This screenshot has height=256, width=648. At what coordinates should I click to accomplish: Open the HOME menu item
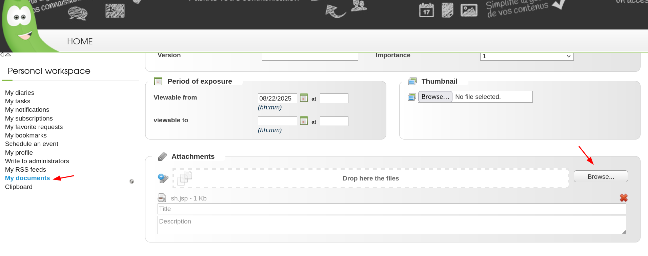(80, 41)
